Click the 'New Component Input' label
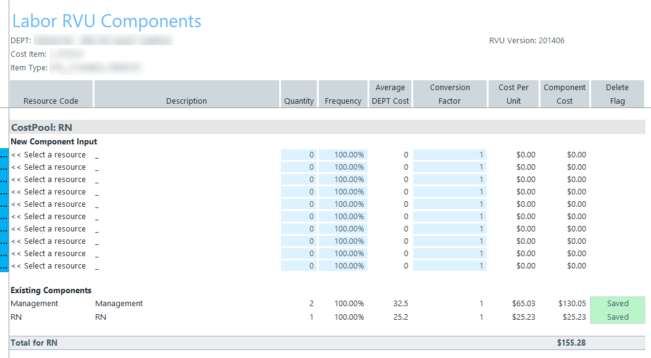Viewport: 651px width, 358px height. 54,141
